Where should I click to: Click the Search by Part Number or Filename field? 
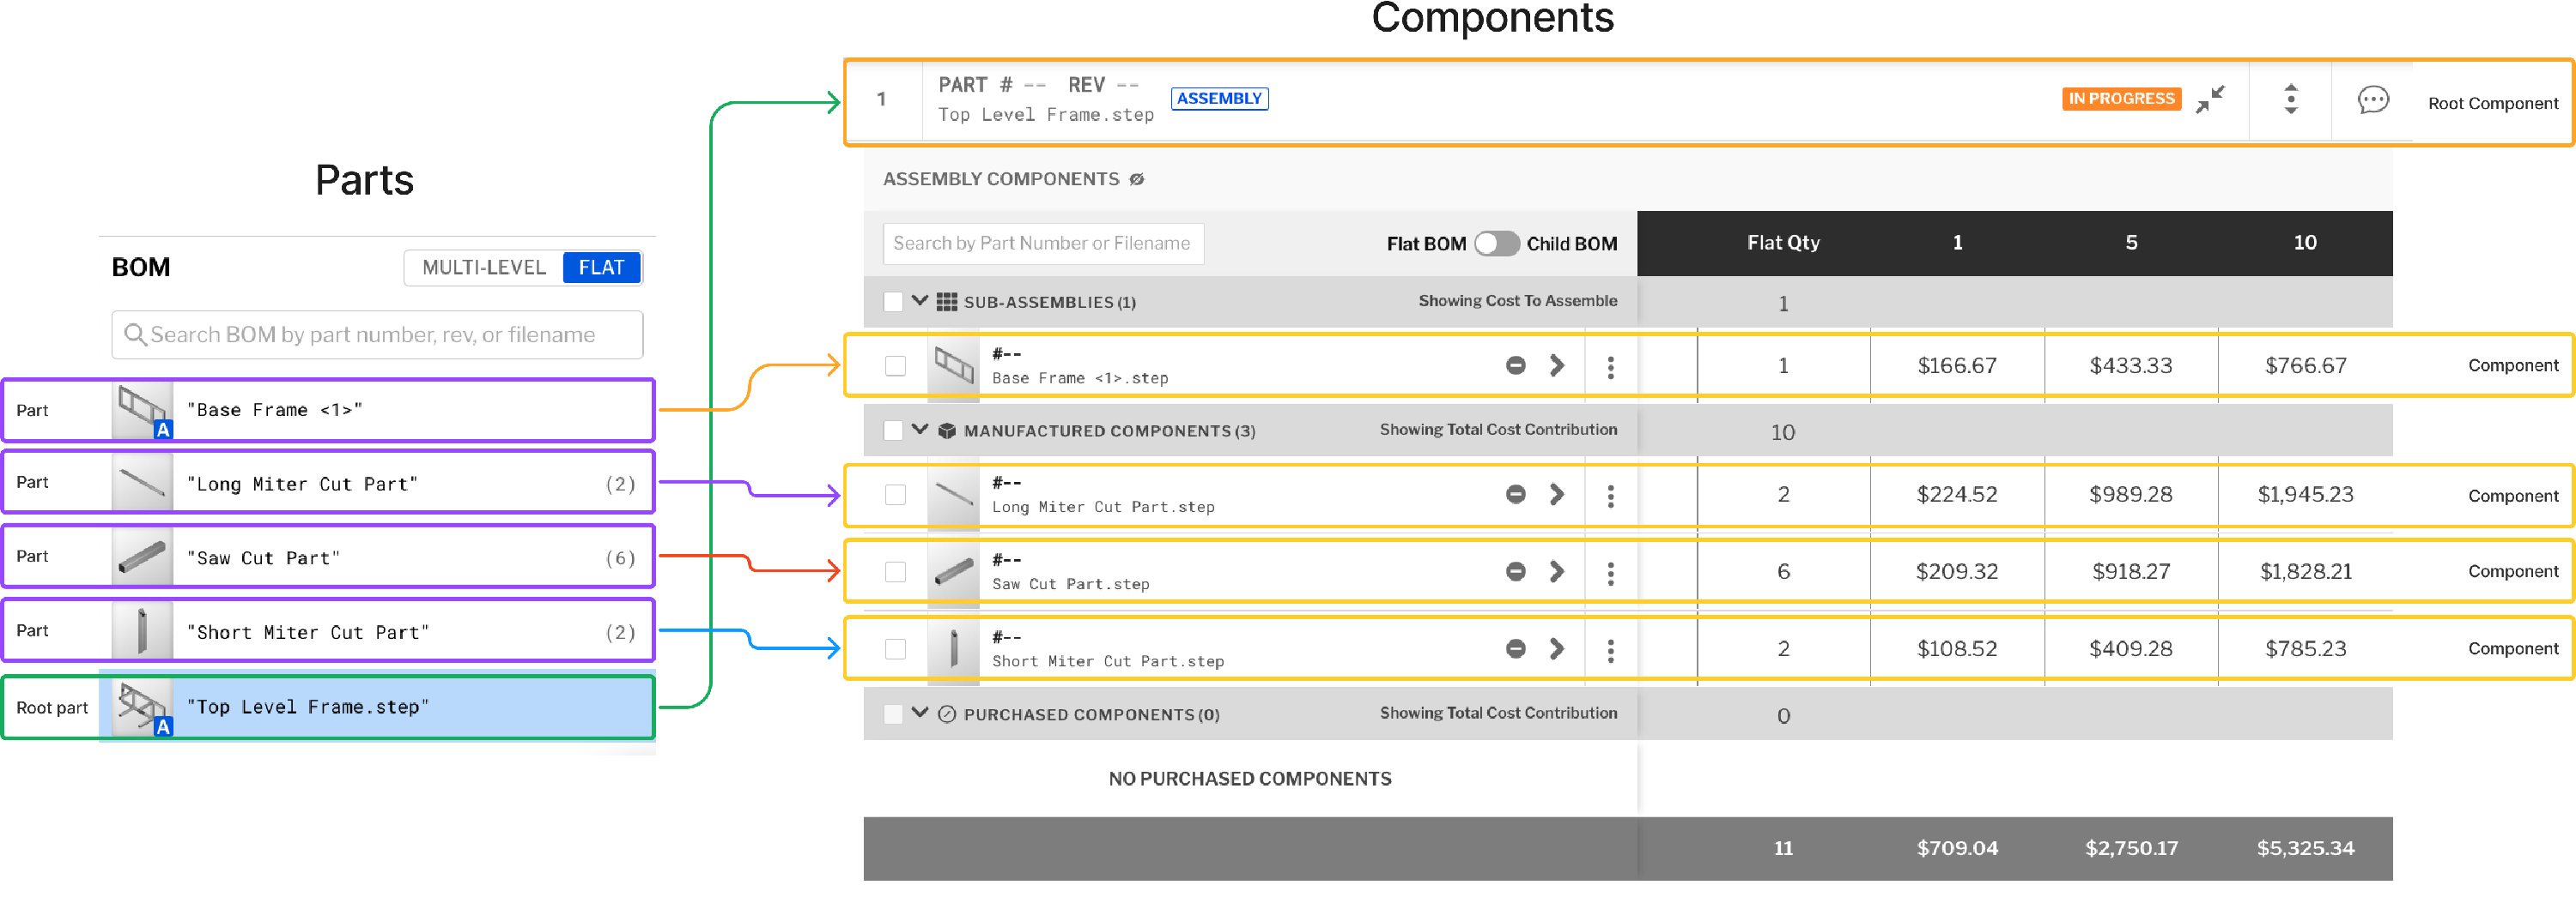pos(1043,243)
